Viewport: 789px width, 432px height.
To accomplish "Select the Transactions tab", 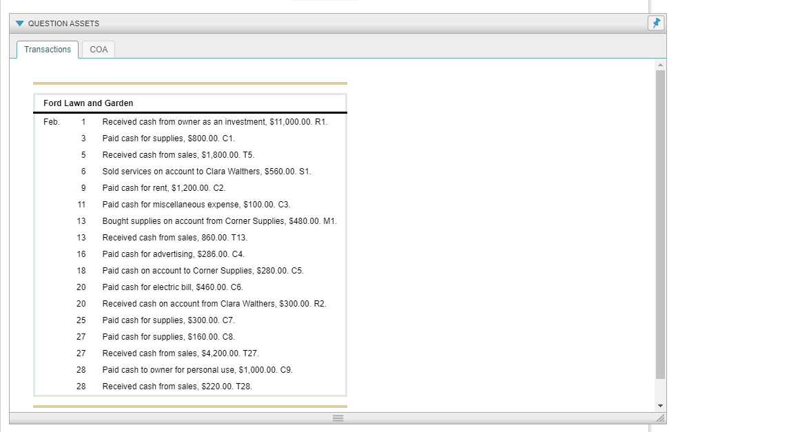I will pyautogui.click(x=47, y=49).
